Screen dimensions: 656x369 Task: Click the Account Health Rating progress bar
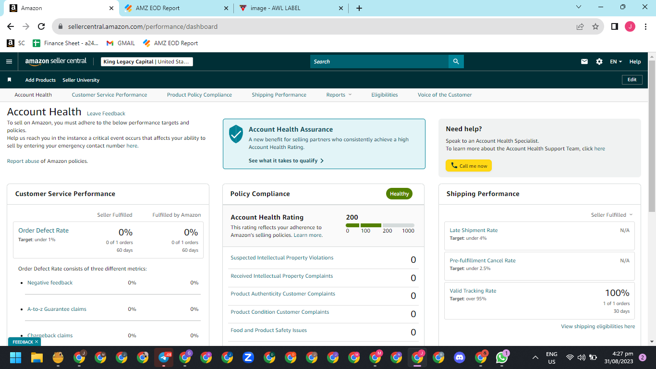pyautogui.click(x=380, y=225)
